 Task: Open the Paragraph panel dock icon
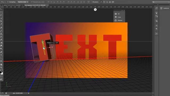click(x=156, y=29)
